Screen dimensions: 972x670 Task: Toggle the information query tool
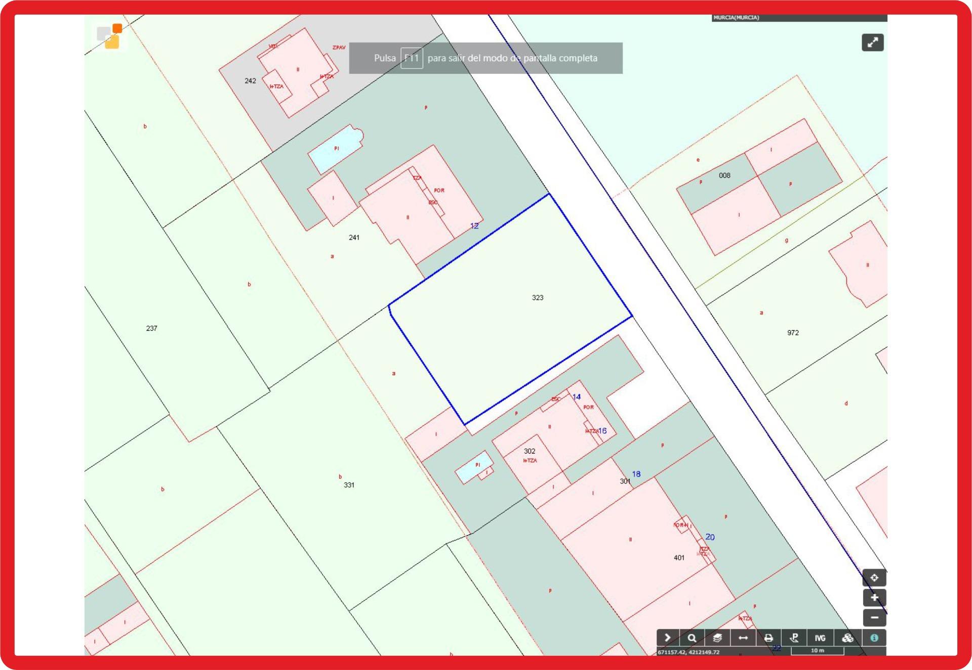click(874, 638)
